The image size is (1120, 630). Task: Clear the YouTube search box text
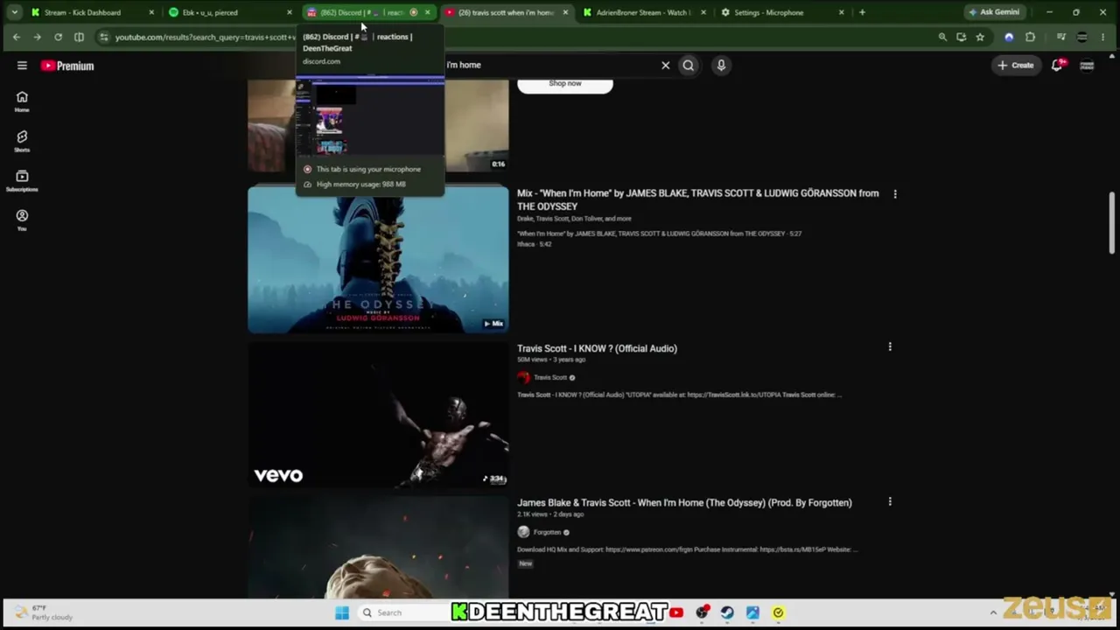[x=665, y=65]
